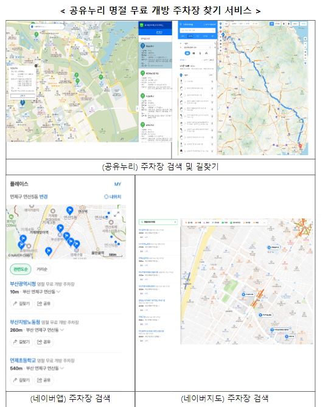Open the 연제초등학교 place link
Viewport: 328px width, 407px height.
pyautogui.click(x=23, y=360)
